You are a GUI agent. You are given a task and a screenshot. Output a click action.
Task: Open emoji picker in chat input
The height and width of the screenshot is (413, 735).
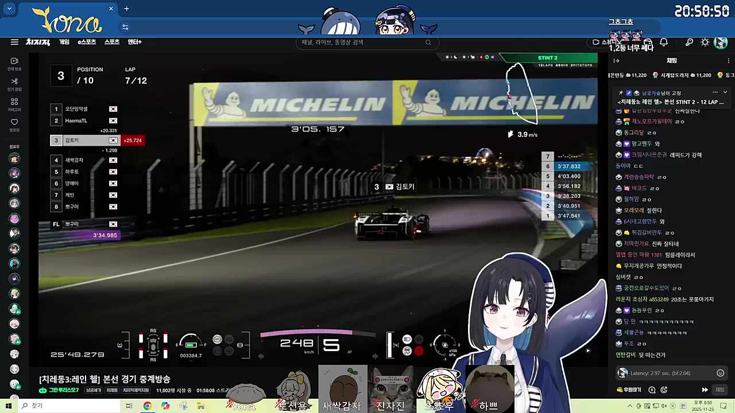pyautogui.click(x=721, y=373)
